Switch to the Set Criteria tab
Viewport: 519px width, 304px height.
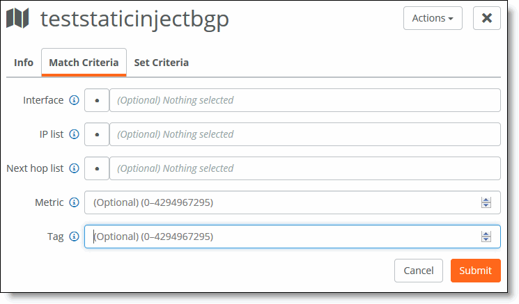[x=161, y=63]
